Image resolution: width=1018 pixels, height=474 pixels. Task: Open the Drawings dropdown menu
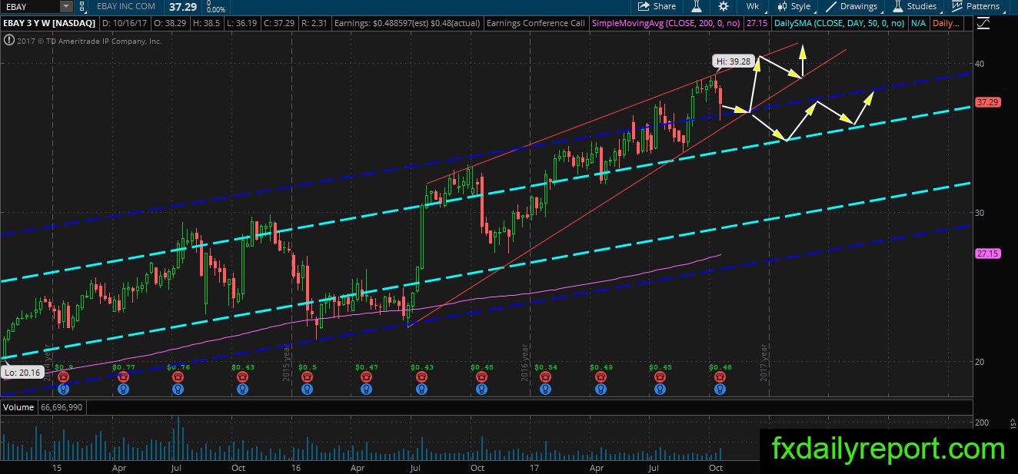click(x=855, y=6)
